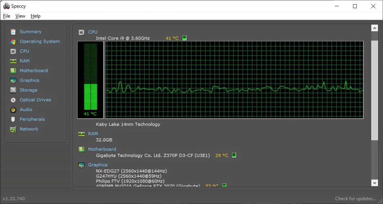This screenshot has height=204, width=383.
Task: Click the CPU temperature history graph
Action: tap(234, 80)
